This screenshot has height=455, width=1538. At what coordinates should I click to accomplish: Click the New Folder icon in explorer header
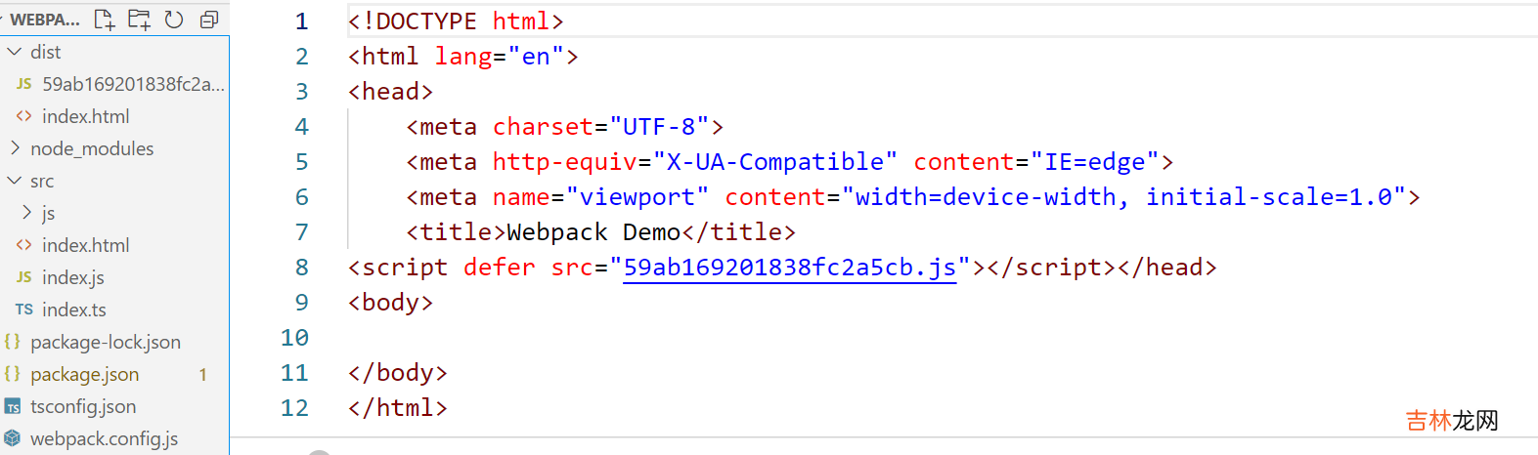pyautogui.click(x=140, y=20)
